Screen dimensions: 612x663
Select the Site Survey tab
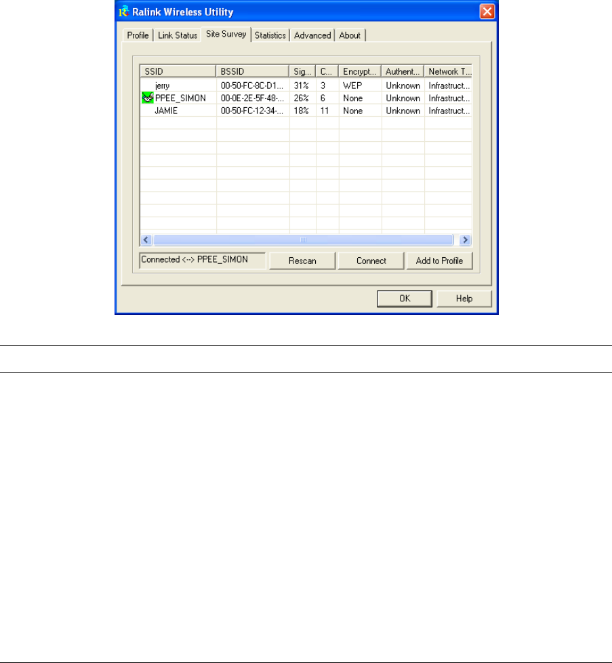pos(226,34)
